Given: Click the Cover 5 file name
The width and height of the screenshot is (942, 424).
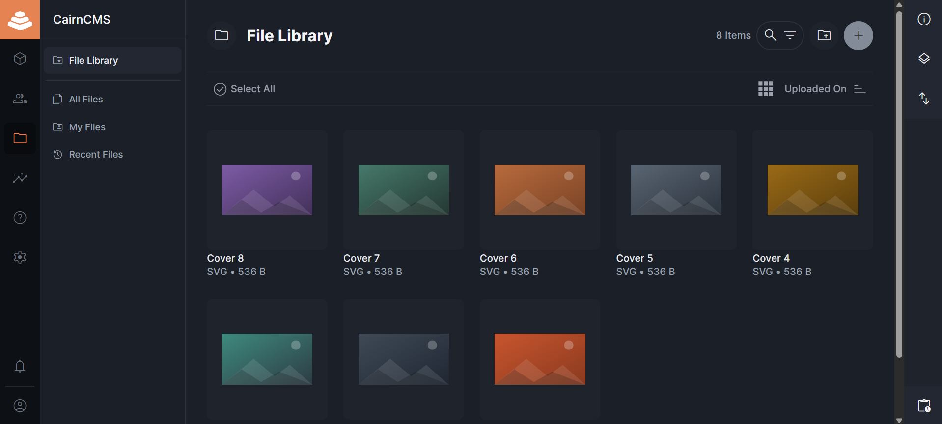Looking at the screenshot, I should 635,258.
